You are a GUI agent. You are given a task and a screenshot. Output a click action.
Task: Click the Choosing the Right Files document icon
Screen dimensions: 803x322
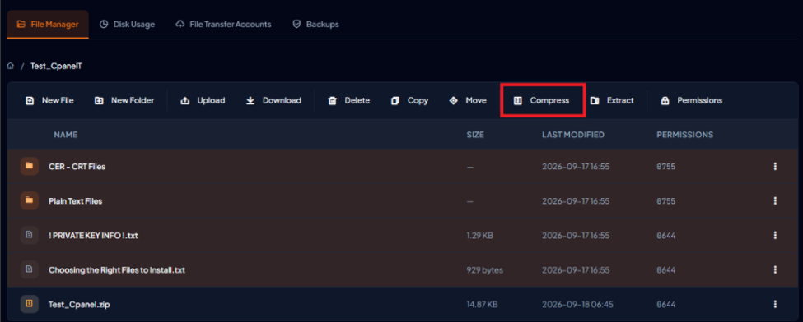29,269
